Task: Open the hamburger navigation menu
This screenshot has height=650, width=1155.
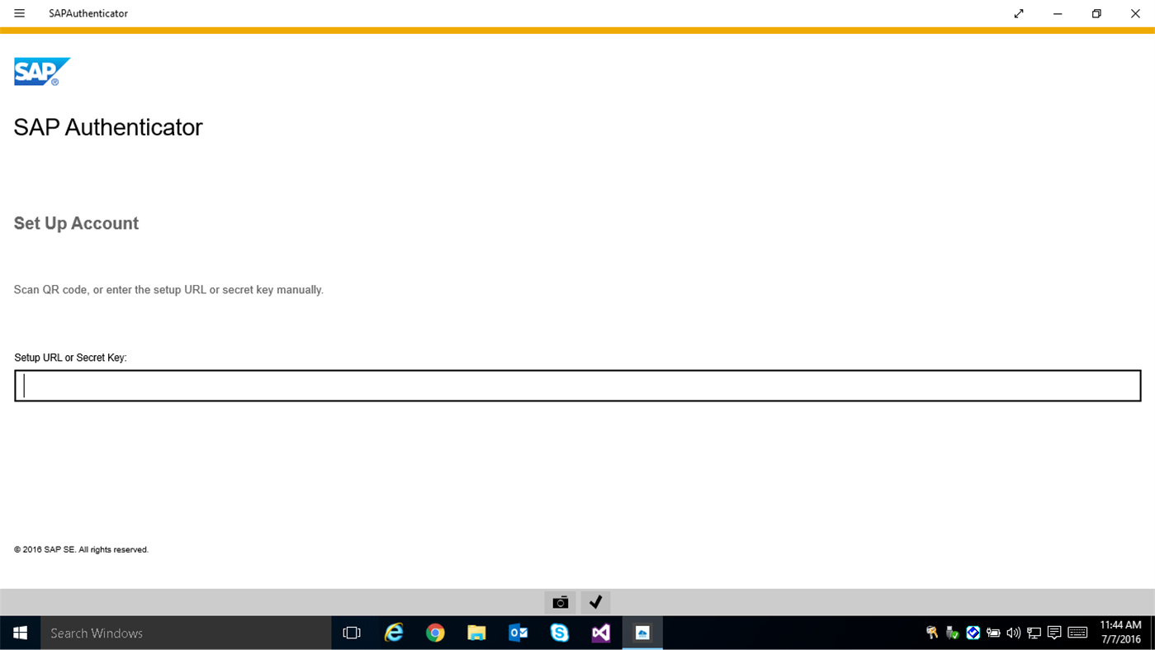Action: [x=18, y=13]
